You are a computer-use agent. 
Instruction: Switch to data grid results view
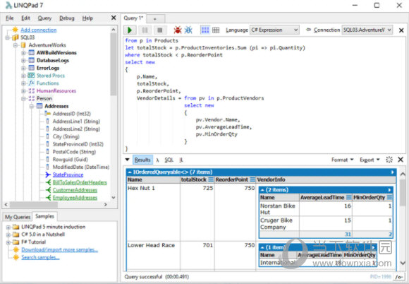(216, 30)
